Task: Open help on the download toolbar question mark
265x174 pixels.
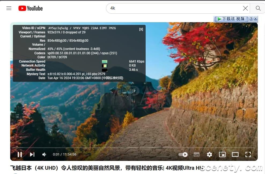Action: (x=251, y=18)
